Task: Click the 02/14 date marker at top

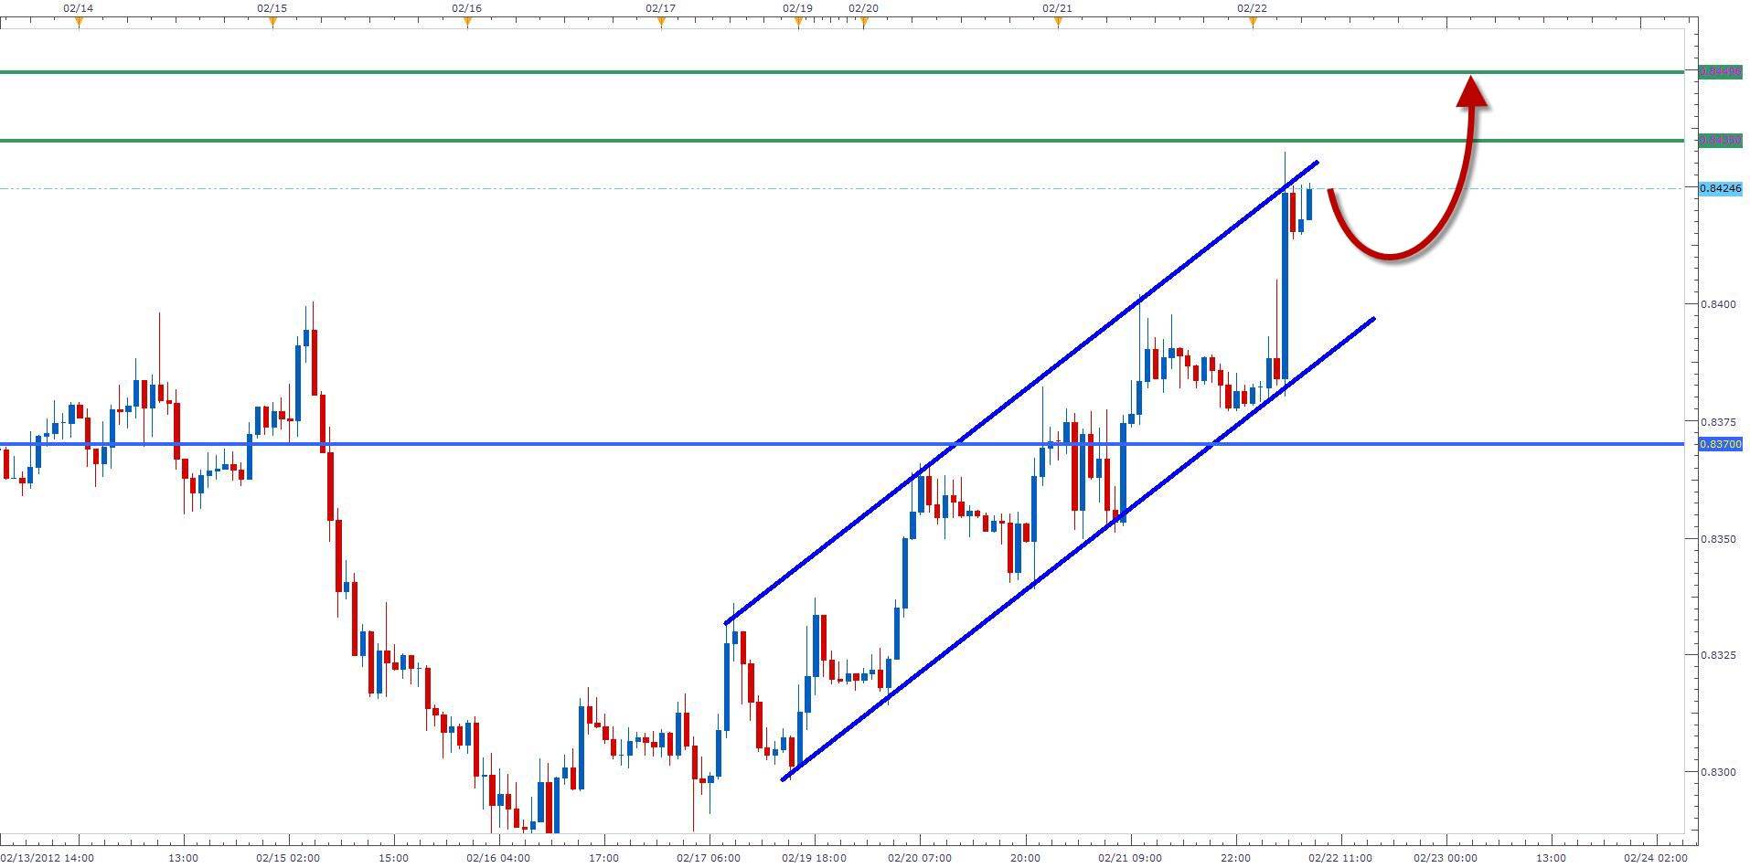Action: click(x=78, y=7)
